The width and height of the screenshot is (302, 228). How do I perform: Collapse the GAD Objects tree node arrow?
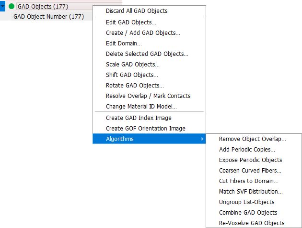[x=3, y=6]
